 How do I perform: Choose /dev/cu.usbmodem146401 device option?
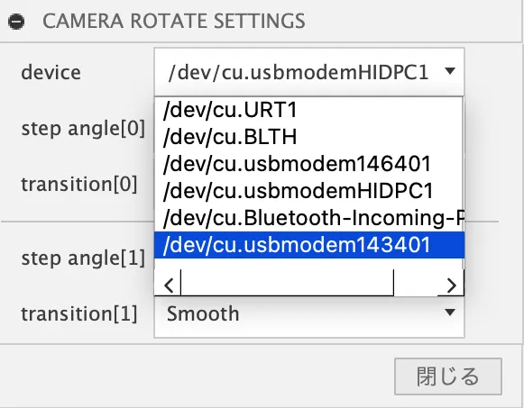[x=308, y=164]
